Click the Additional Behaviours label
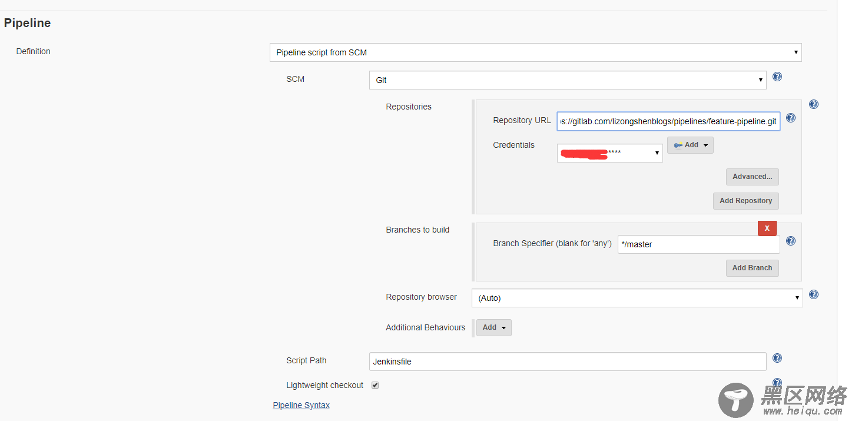The image size is (855, 421). (x=426, y=327)
